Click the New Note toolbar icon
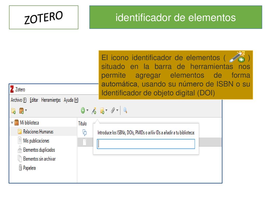This screenshot has height=198, width=265. click(102, 111)
